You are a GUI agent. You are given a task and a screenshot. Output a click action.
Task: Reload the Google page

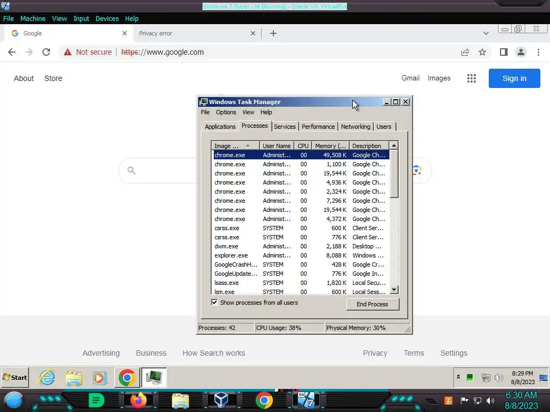coord(46,52)
